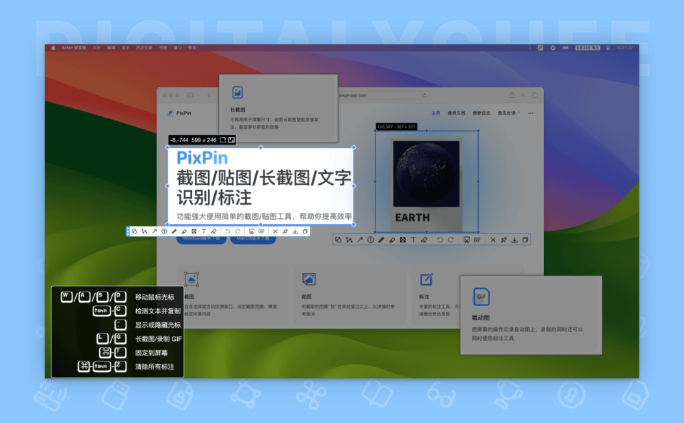Click aspect-ratio icon at end of 599 × 246 label
This screenshot has width=684, height=423.
pyautogui.click(x=232, y=140)
